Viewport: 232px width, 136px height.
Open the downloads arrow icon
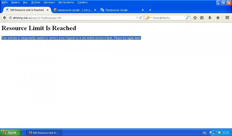pyautogui.click(x=210, y=18)
